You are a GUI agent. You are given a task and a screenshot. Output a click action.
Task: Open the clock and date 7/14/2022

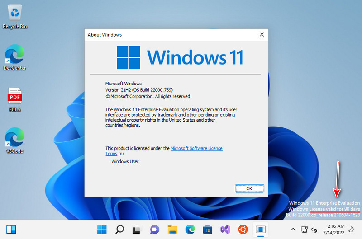(x=334, y=230)
